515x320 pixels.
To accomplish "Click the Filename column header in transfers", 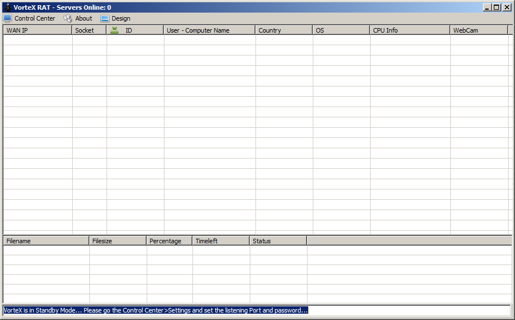I will click(x=46, y=241).
